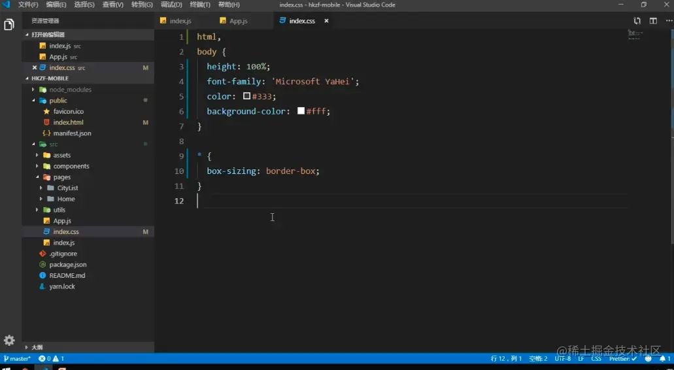Click the indentation 空格: 2 setting
The height and width of the screenshot is (370, 674).
(x=538, y=358)
